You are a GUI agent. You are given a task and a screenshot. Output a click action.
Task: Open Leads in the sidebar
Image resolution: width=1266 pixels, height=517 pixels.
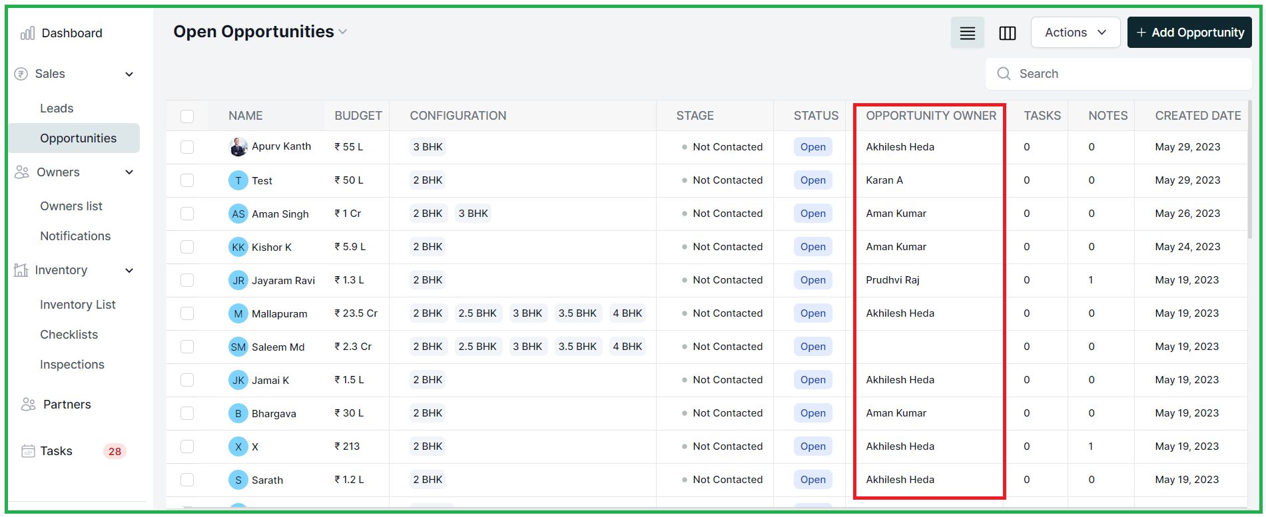coord(57,108)
